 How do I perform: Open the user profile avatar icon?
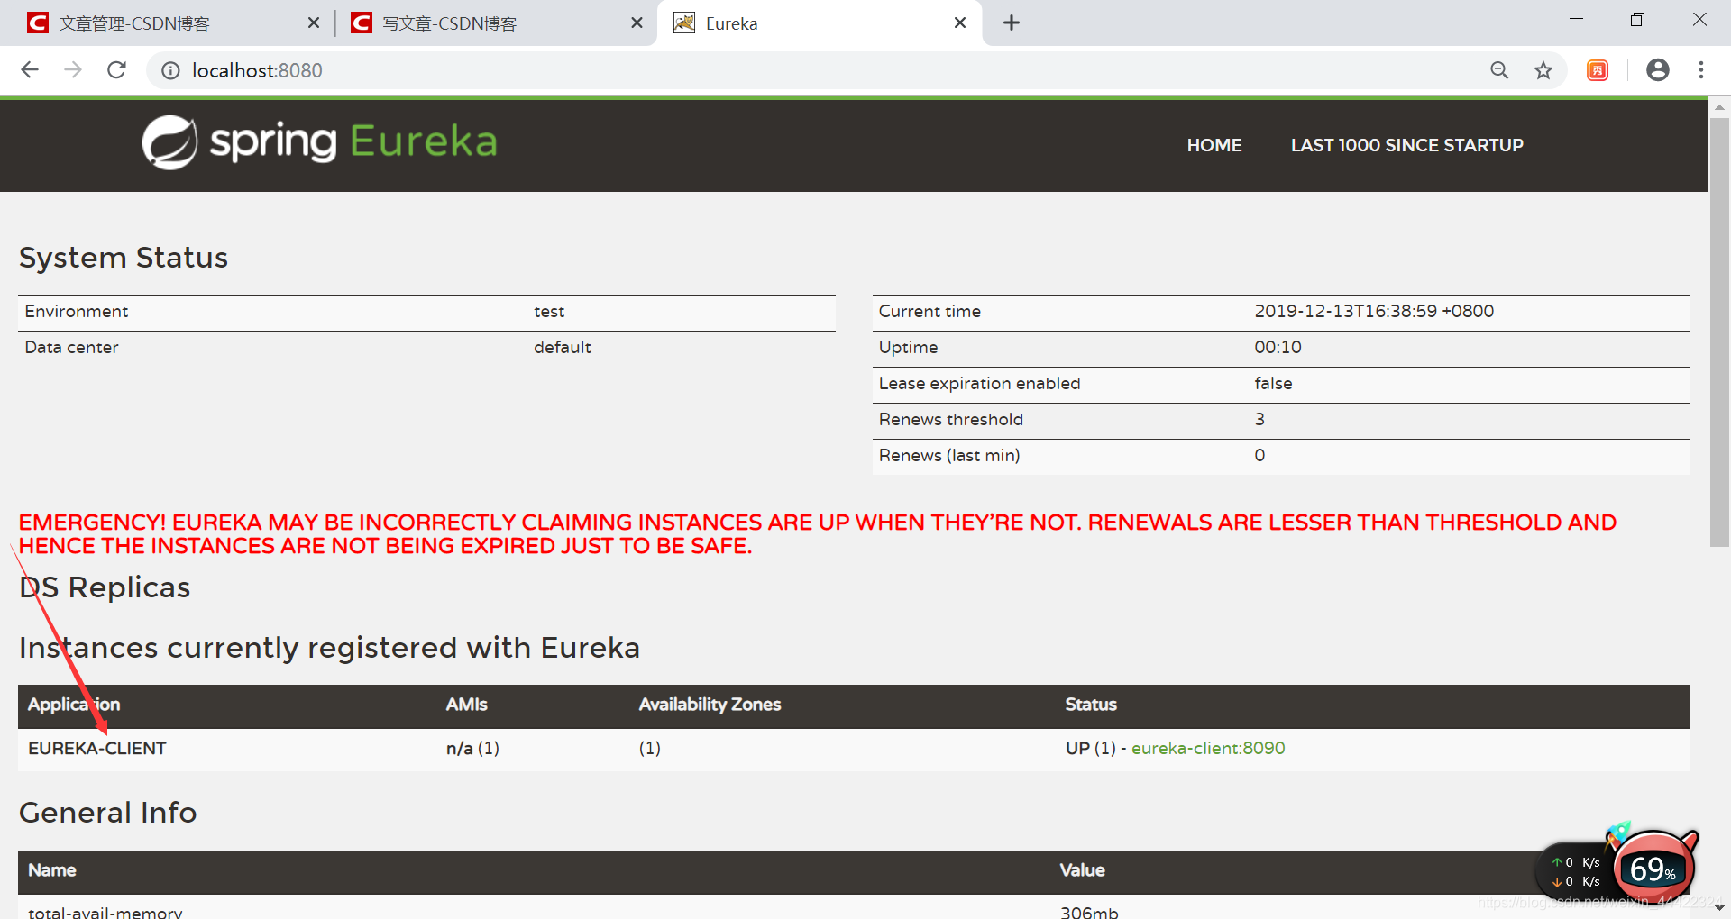pyautogui.click(x=1657, y=70)
